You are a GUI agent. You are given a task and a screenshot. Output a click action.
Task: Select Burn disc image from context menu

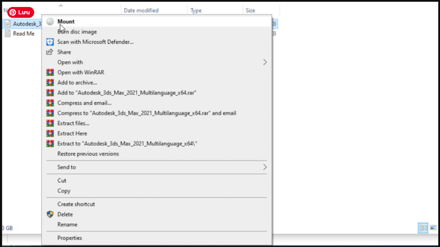77,32
